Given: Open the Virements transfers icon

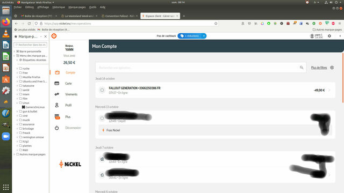Looking at the screenshot, I should (x=57, y=94).
